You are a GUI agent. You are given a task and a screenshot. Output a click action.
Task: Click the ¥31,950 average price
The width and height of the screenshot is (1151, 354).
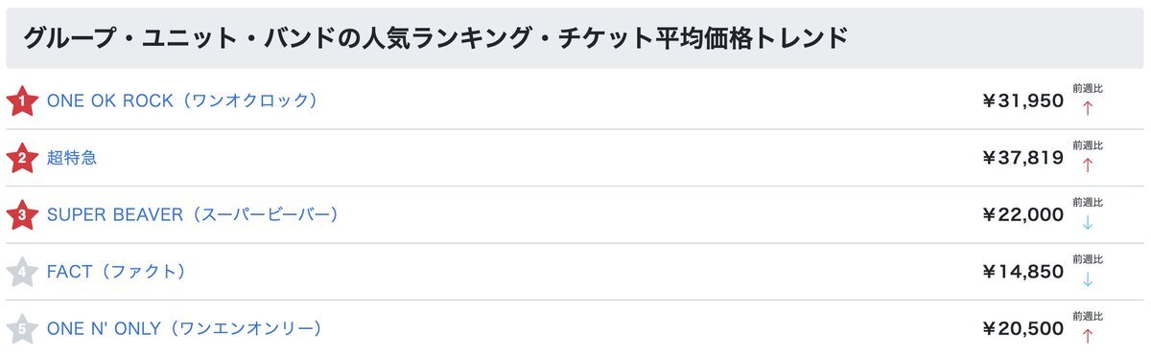pos(1022,100)
